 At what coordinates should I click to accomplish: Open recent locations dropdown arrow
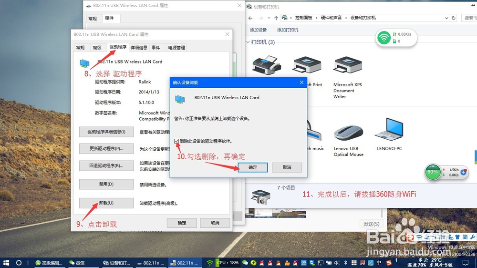coord(269,18)
